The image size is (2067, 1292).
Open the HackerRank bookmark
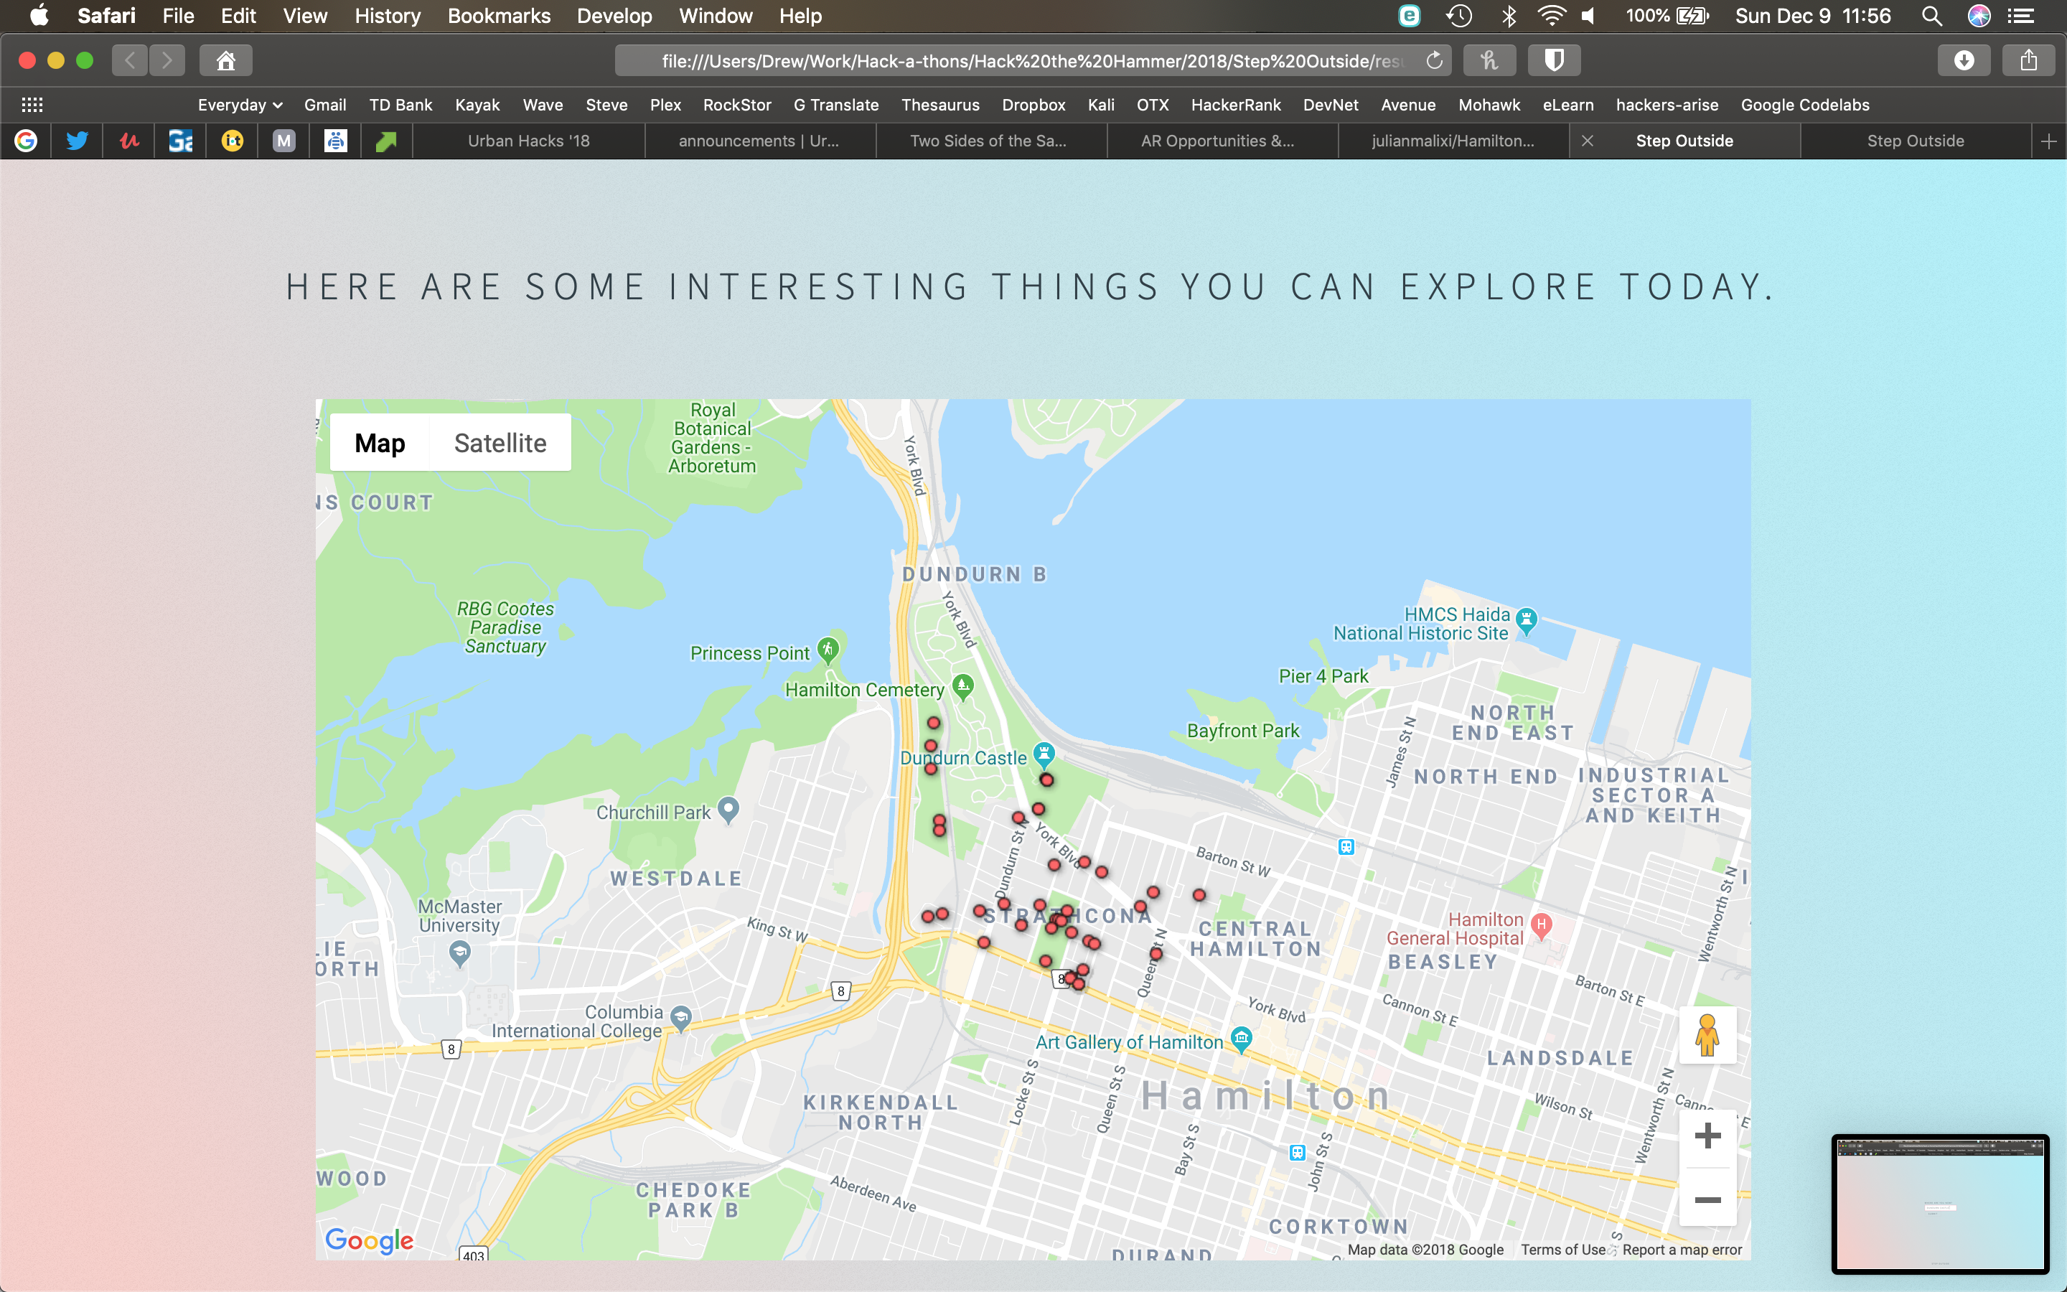pyautogui.click(x=1235, y=105)
